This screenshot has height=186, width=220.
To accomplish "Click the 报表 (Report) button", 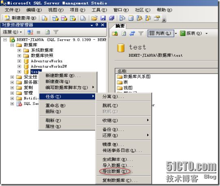I will tap(191, 33).
